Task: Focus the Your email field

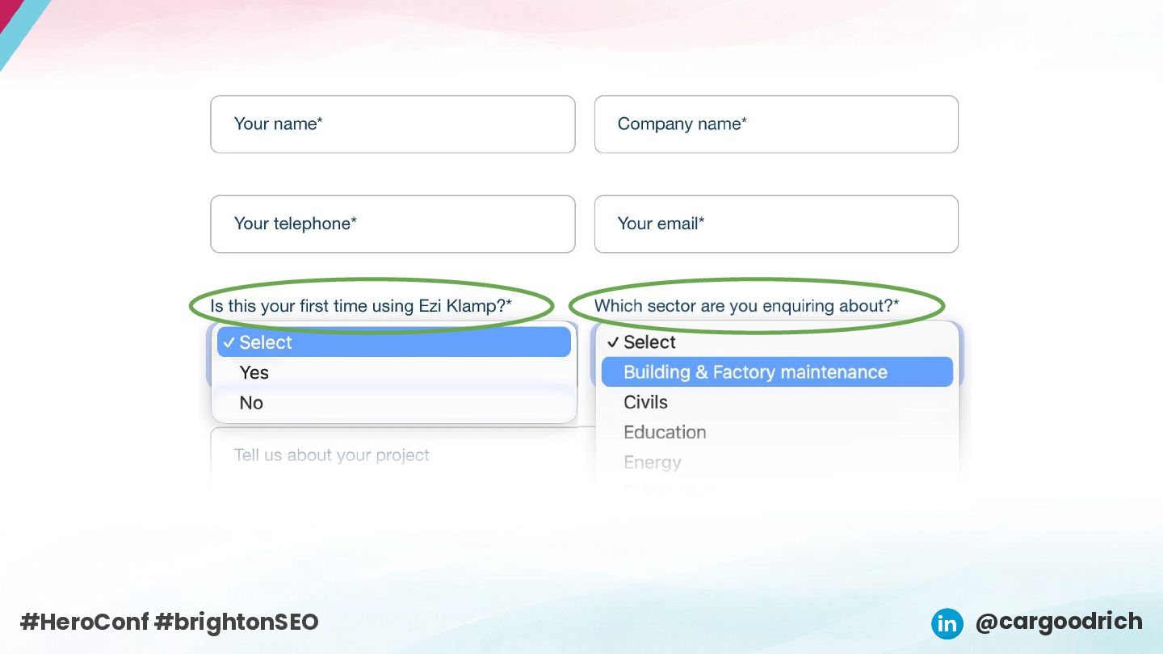Action: (776, 224)
